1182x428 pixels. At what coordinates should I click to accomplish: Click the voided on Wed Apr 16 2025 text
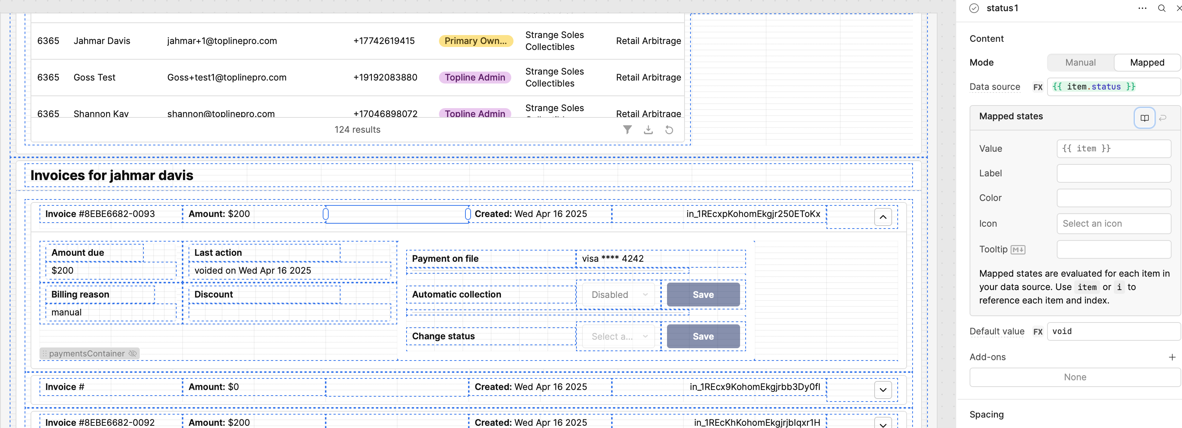[x=252, y=271]
